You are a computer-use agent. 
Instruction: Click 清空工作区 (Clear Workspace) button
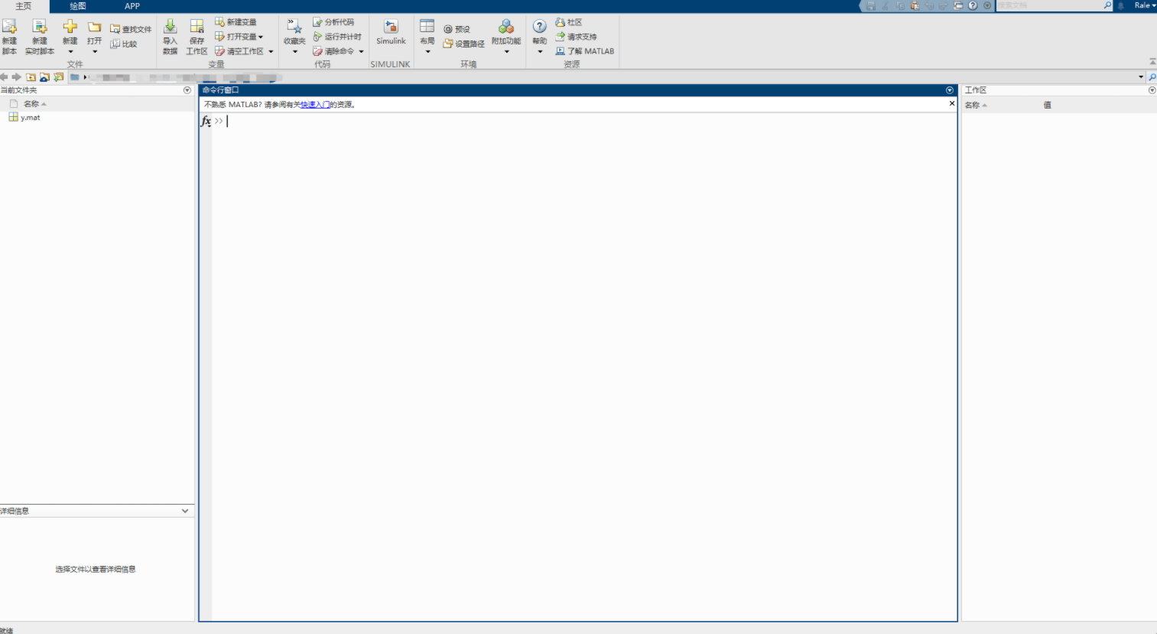(x=239, y=51)
